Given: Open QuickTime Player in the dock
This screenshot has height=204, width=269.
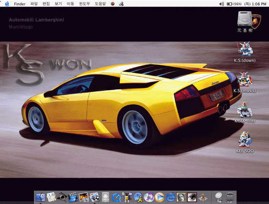Looking at the screenshot, I should coord(117,197).
